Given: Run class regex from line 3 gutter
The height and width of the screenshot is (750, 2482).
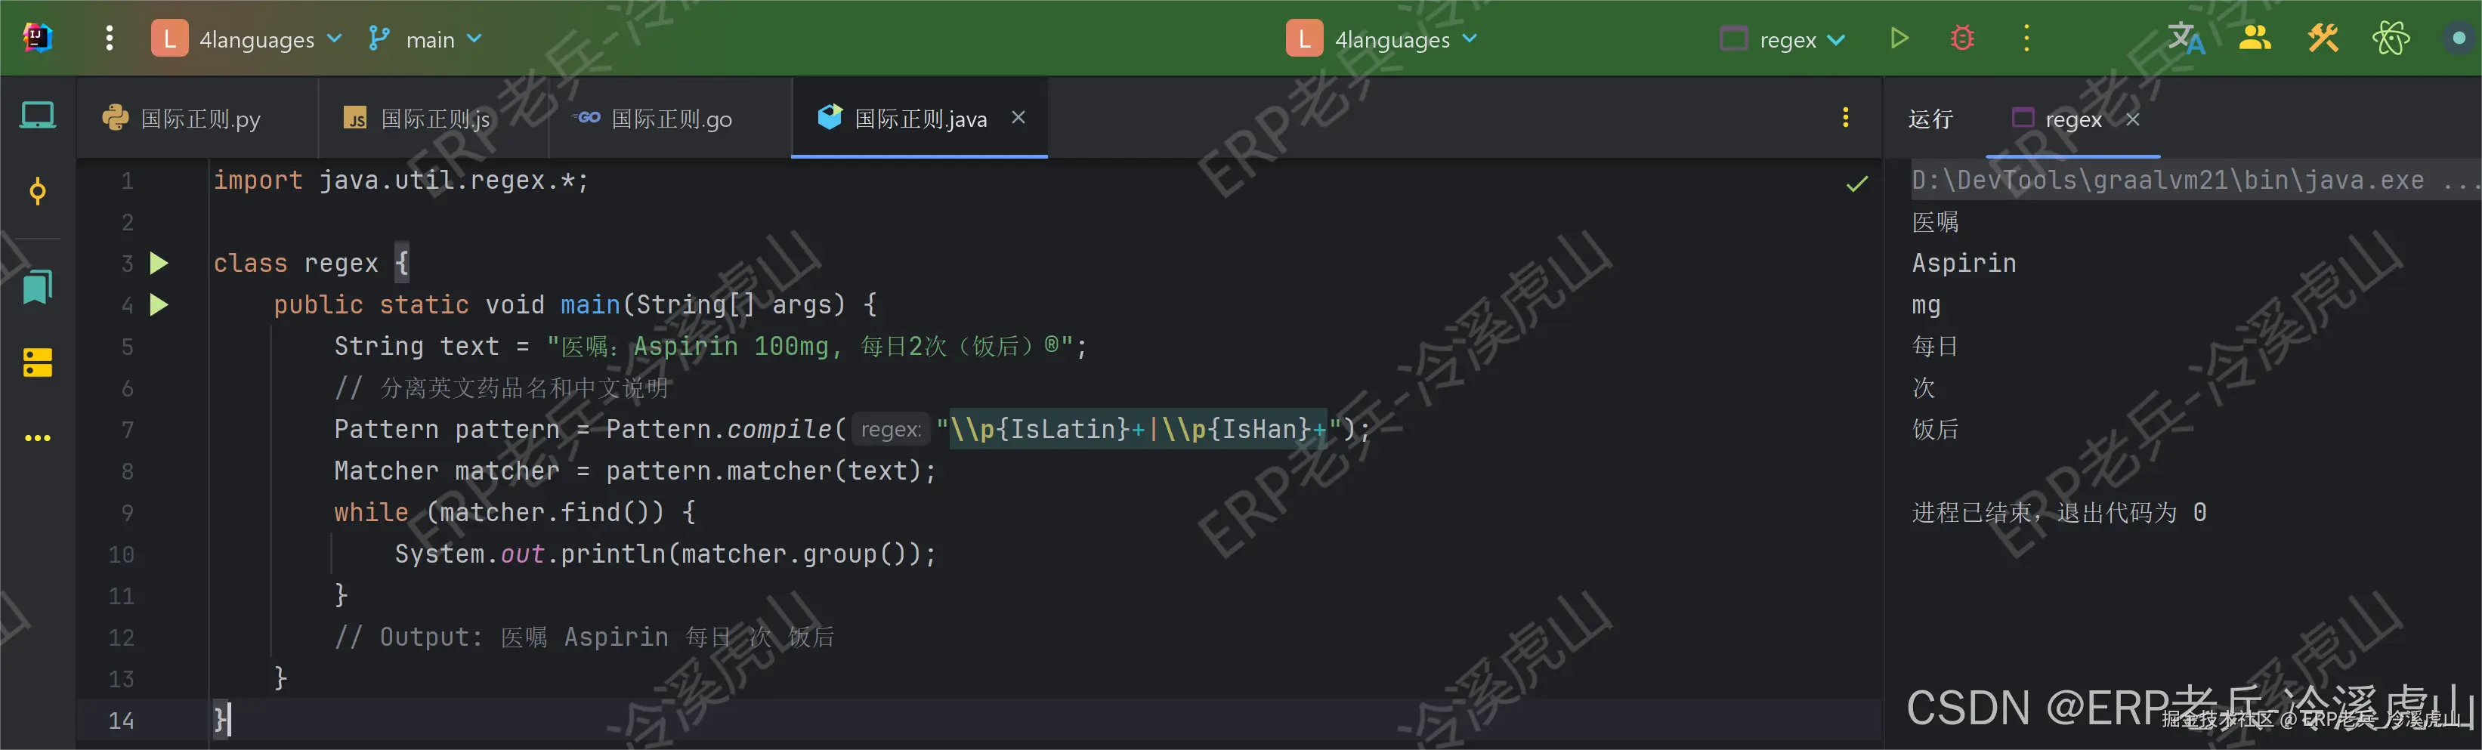Looking at the screenshot, I should pos(159,264).
